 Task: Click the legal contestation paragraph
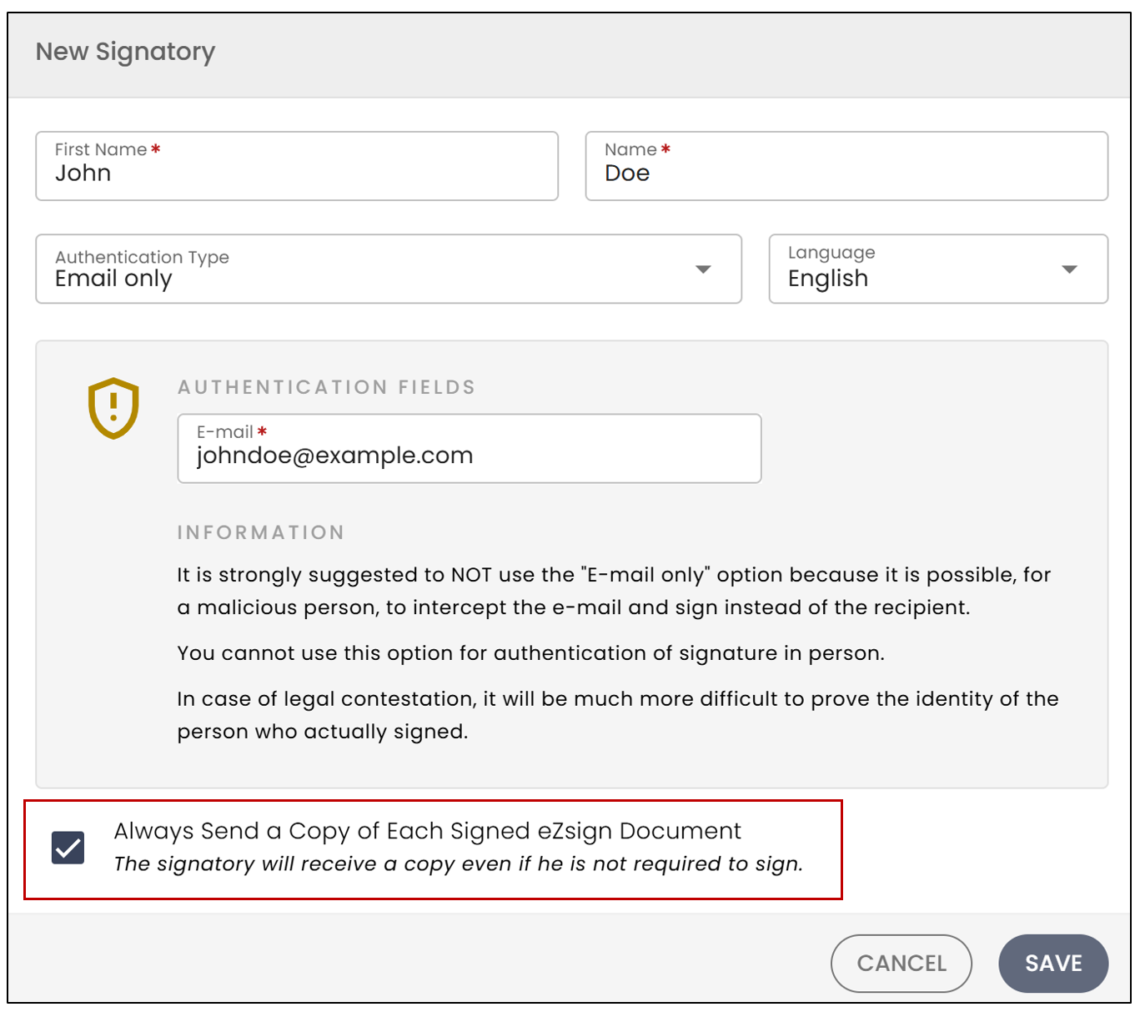[618, 715]
